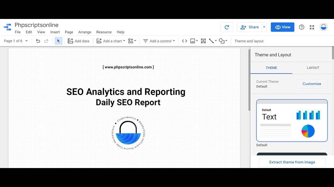
Task: Click the report title Phpscriptsonline
Action: pyautogui.click(x=37, y=25)
